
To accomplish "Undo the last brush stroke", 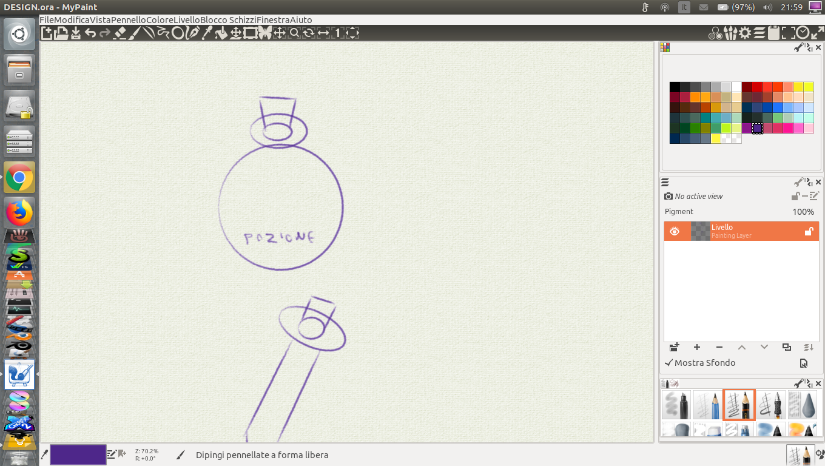I will pyautogui.click(x=91, y=33).
